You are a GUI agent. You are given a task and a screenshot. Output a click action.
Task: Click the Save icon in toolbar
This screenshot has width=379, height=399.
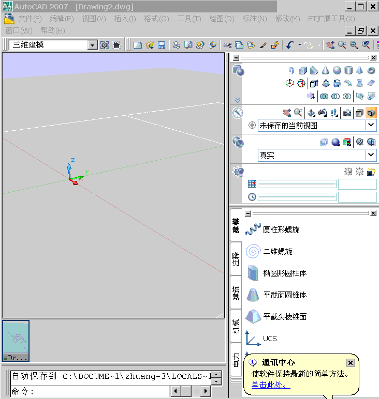tap(162, 45)
